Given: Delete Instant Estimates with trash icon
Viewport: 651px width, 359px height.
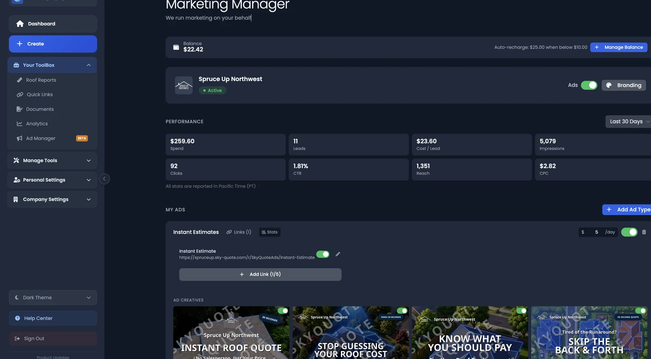Looking at the screenshot, I should pyautogui.click(x=644, y=232).
